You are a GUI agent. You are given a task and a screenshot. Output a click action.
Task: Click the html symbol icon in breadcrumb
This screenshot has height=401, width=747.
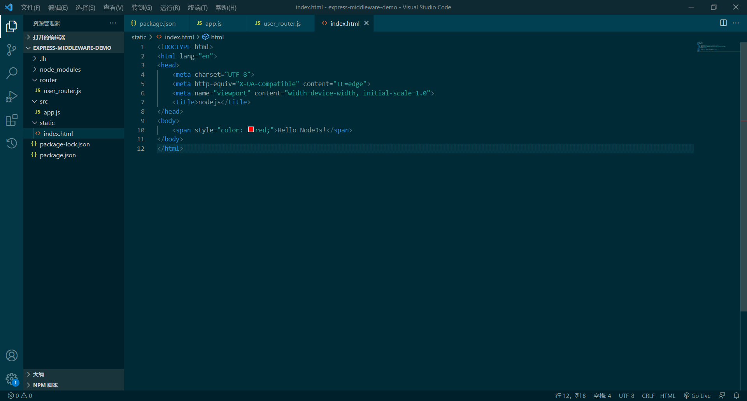[x=206, y=37]
